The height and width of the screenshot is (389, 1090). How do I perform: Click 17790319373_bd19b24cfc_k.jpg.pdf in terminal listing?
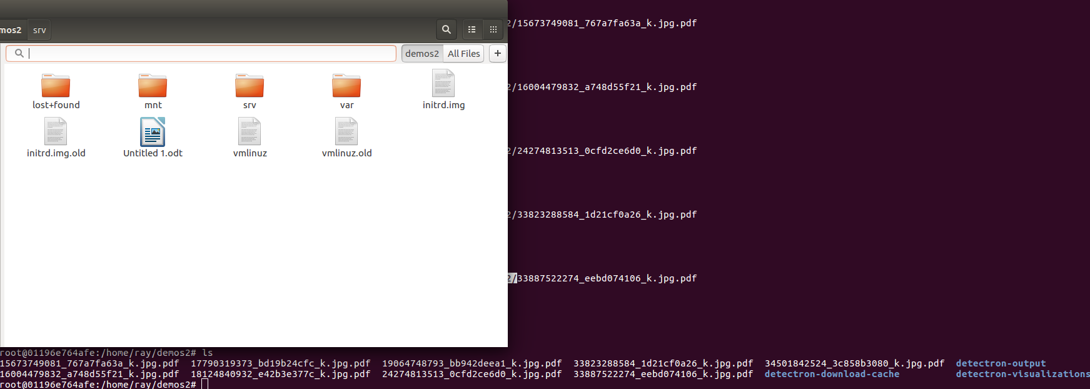pyautogui.click(x=281, y=363)
